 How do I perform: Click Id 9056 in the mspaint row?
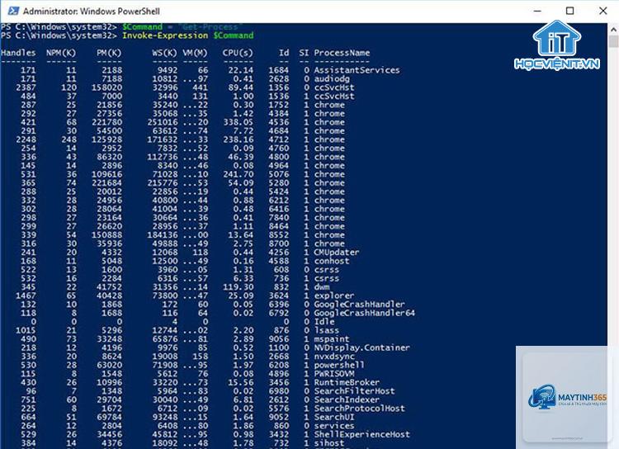coord(279,339)
